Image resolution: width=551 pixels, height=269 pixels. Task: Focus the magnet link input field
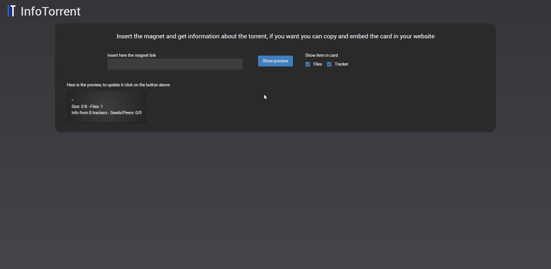(x=175, y=64)
